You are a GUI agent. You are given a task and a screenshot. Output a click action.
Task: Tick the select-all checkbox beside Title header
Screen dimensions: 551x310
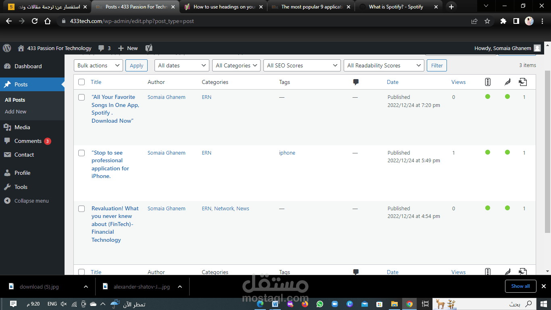pyautogui.click(x=81, y=82)
